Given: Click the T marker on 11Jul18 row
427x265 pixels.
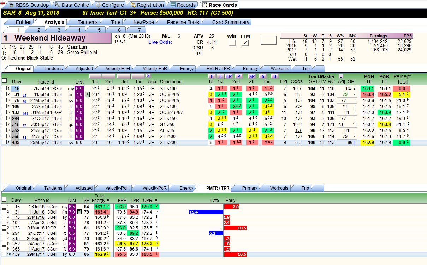Looking at the screenshot, I should click(x=87, y=94).
